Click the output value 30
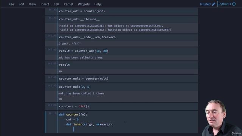This screenshot has height=136, width=242. [x=60, y=71]
